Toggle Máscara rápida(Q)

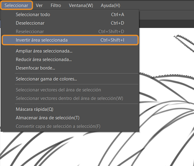click(70, 109)
